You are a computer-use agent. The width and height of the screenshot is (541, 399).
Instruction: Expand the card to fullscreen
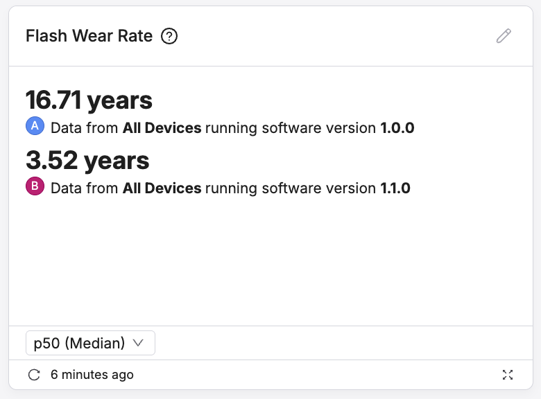(508, 375)
